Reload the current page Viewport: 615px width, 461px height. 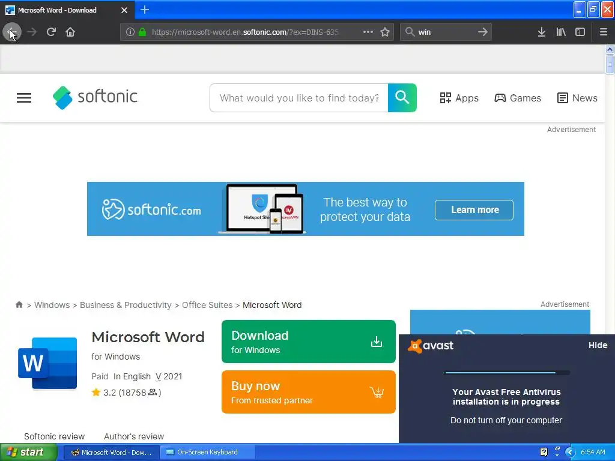51,32
